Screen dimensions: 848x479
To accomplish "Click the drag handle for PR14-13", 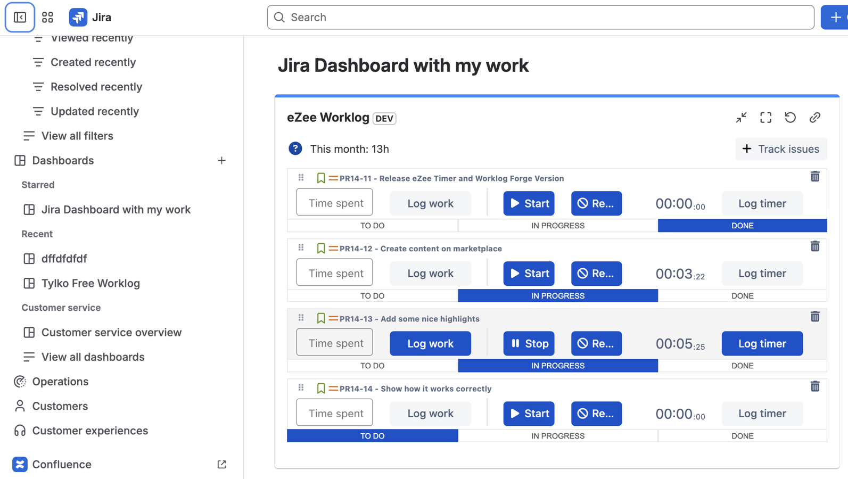I will [301, 318].
